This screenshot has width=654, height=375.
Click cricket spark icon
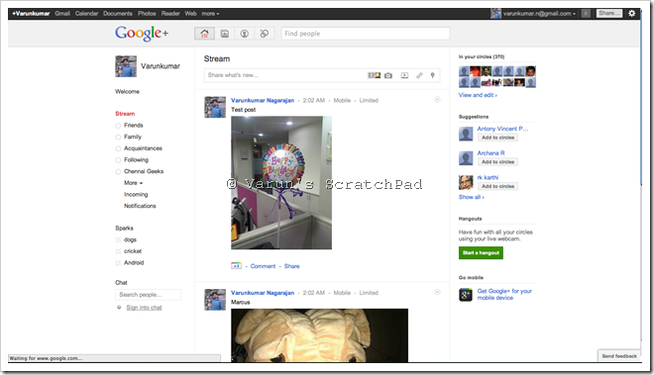pos(119,251)
